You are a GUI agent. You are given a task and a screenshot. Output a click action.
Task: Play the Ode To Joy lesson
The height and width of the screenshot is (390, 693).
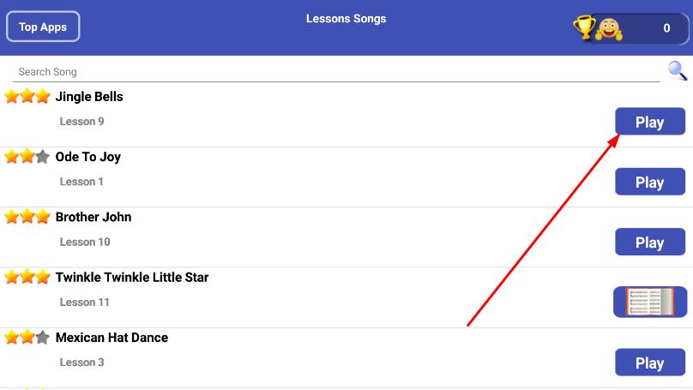click(x=650, y=182)
